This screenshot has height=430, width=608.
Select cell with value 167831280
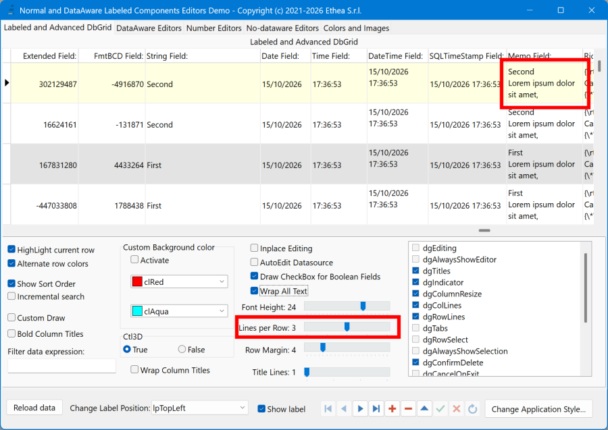click(x=45, y=165)
